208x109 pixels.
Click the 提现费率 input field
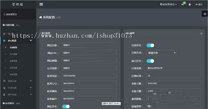(174, 106)
